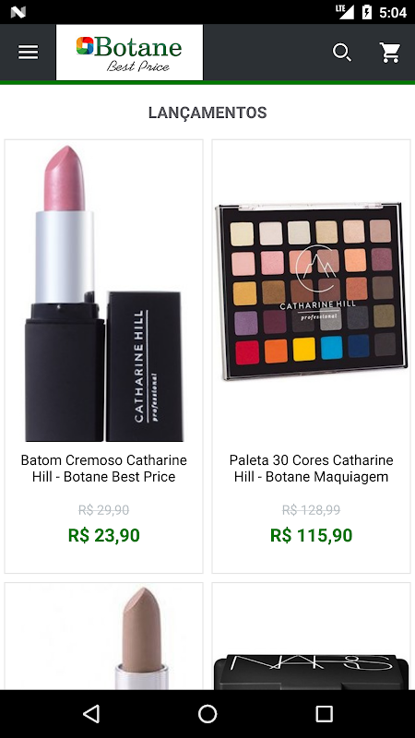Tap the crossed-out R$ 128,99 price
This screenshot has width=415, height=738.
[311, 510]
